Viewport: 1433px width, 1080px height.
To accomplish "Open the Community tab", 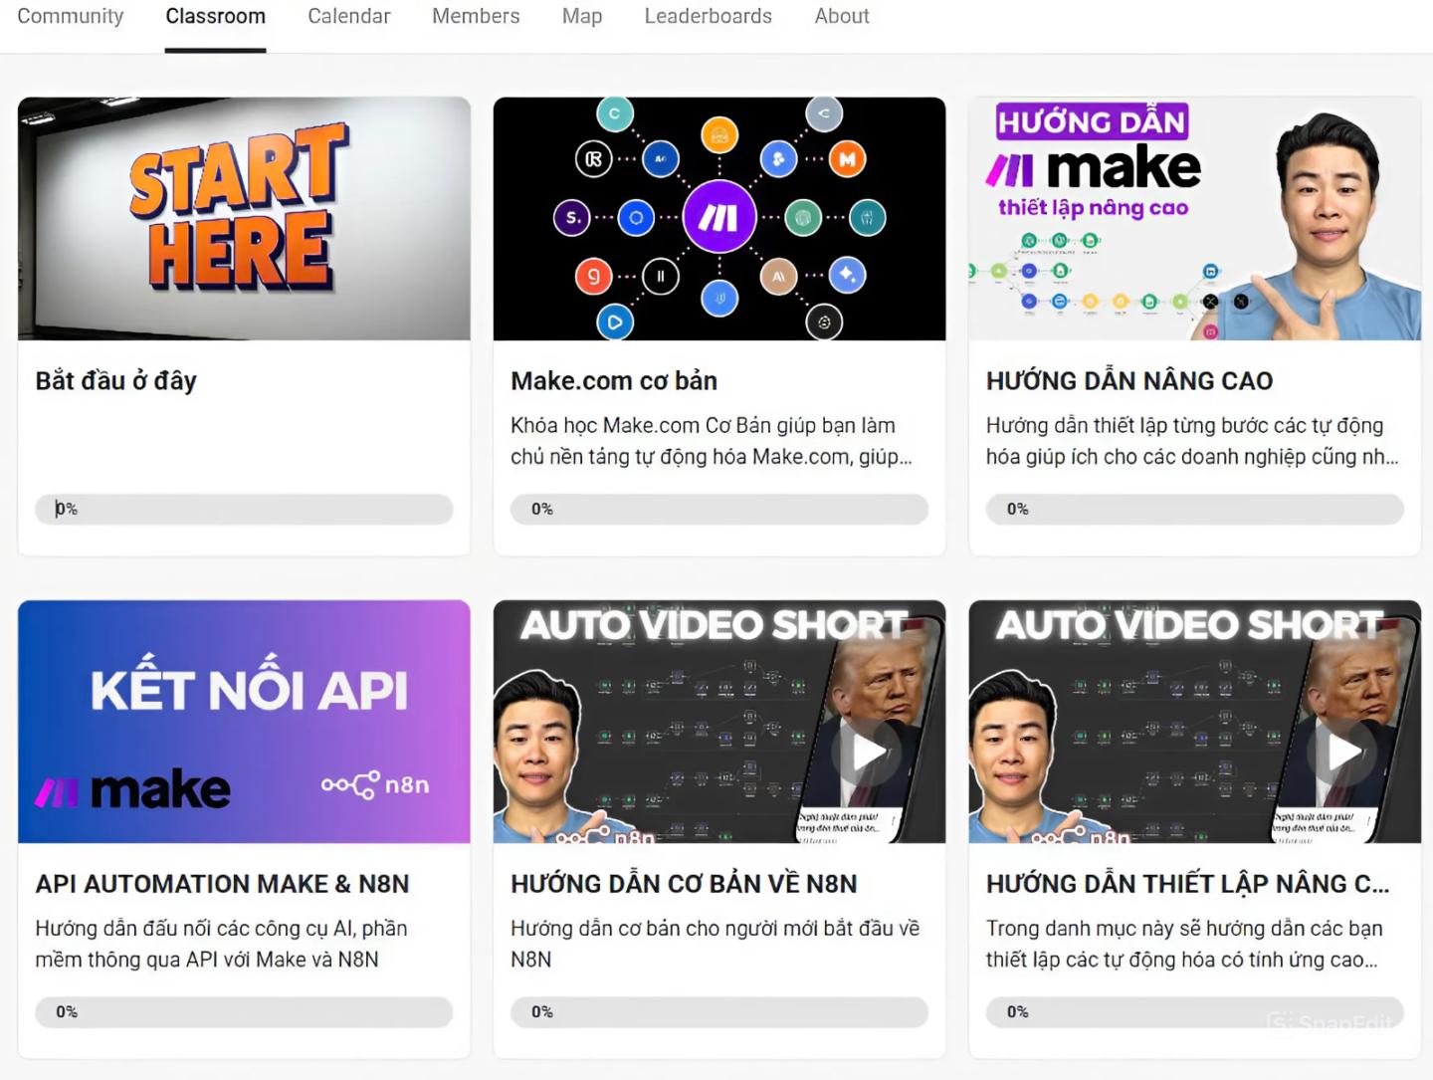I will 71,16.
